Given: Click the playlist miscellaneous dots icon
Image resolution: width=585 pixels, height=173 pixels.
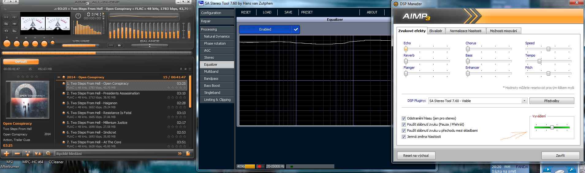Looking at the screenshot, I should (28, 153).
